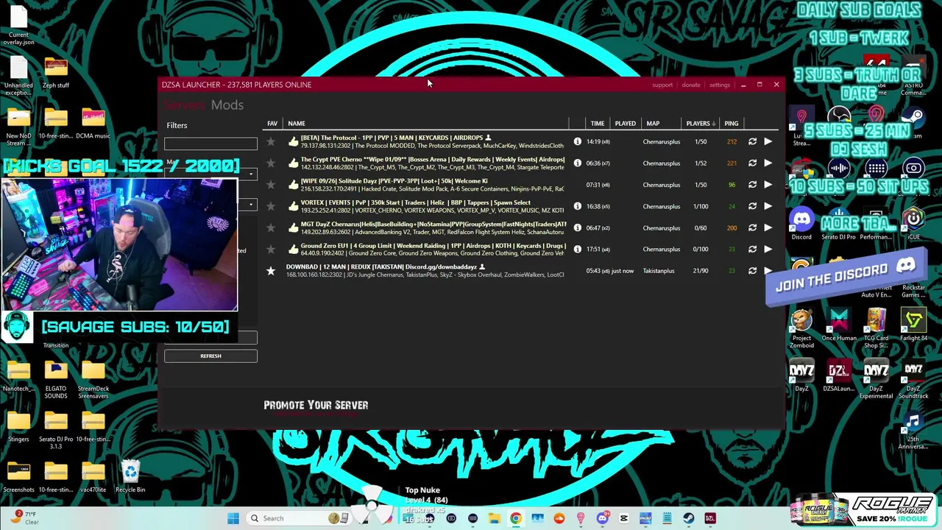Click thumbs-up icon for Ground Zero EU1
The image size is (942, 530).
click(x=293, y=249)
